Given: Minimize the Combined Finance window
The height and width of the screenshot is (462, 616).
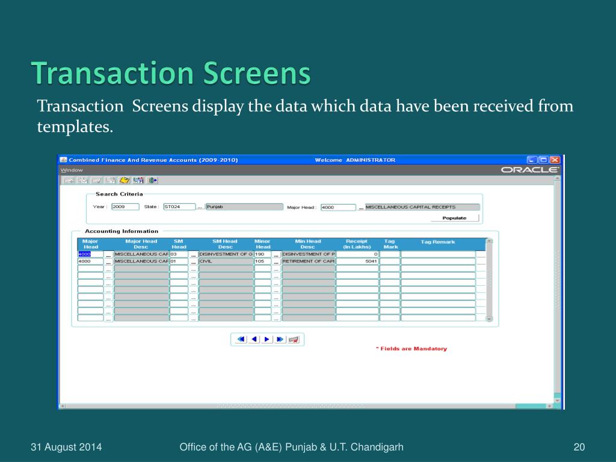Looking at the screenshot, I should (532, 159).
